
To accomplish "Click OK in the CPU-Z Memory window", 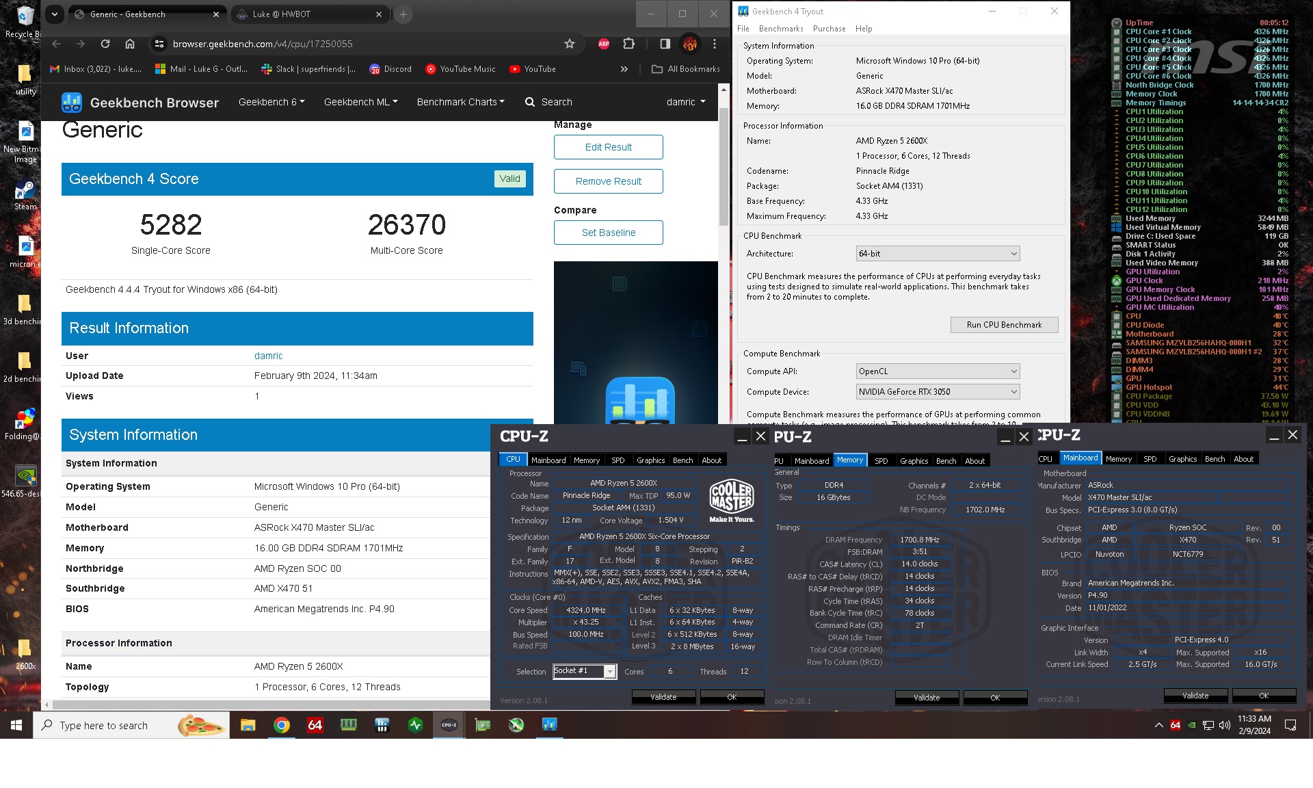I will click(x=995, y=698).
